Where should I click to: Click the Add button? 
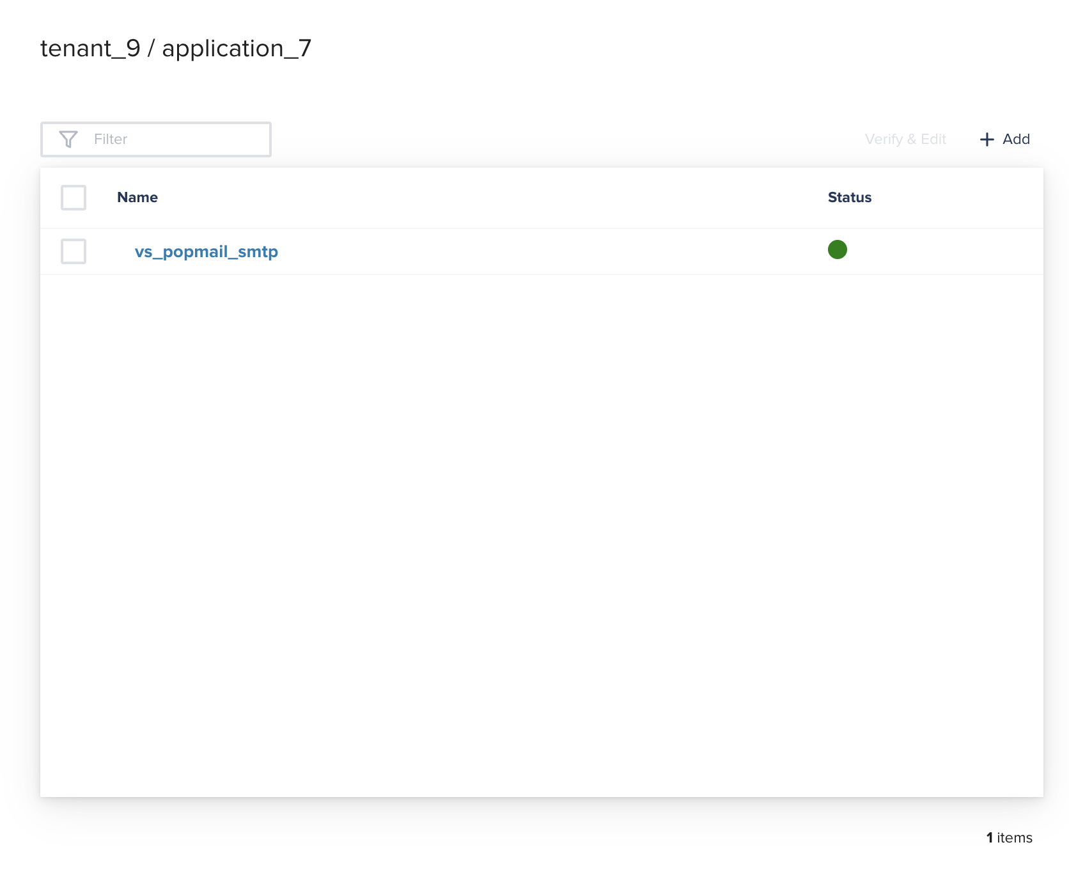pos(1004,139)
